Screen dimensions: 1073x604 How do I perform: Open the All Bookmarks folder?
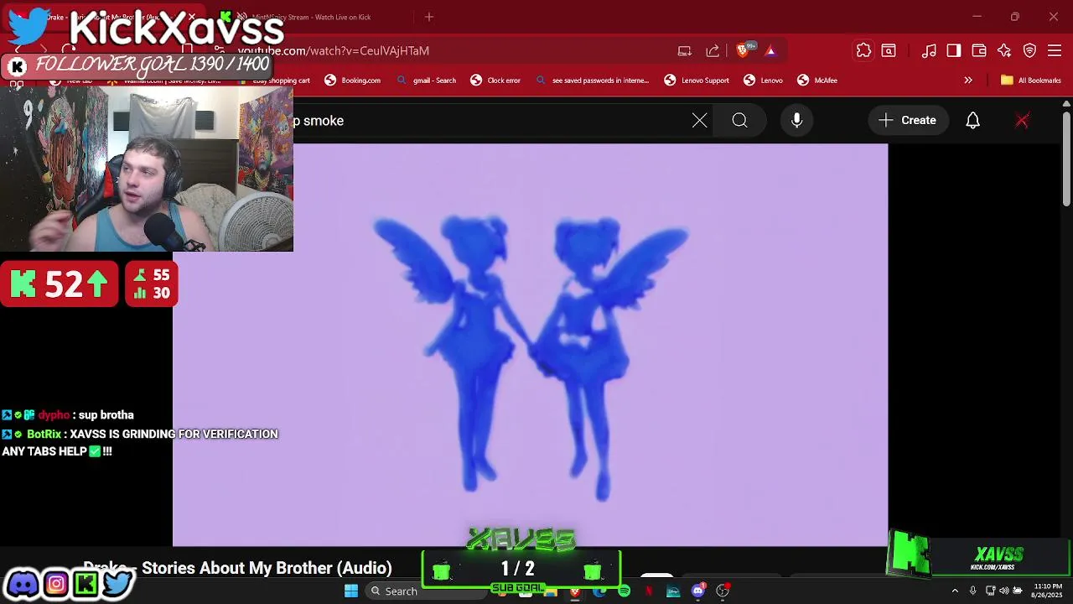(1031, 81)
